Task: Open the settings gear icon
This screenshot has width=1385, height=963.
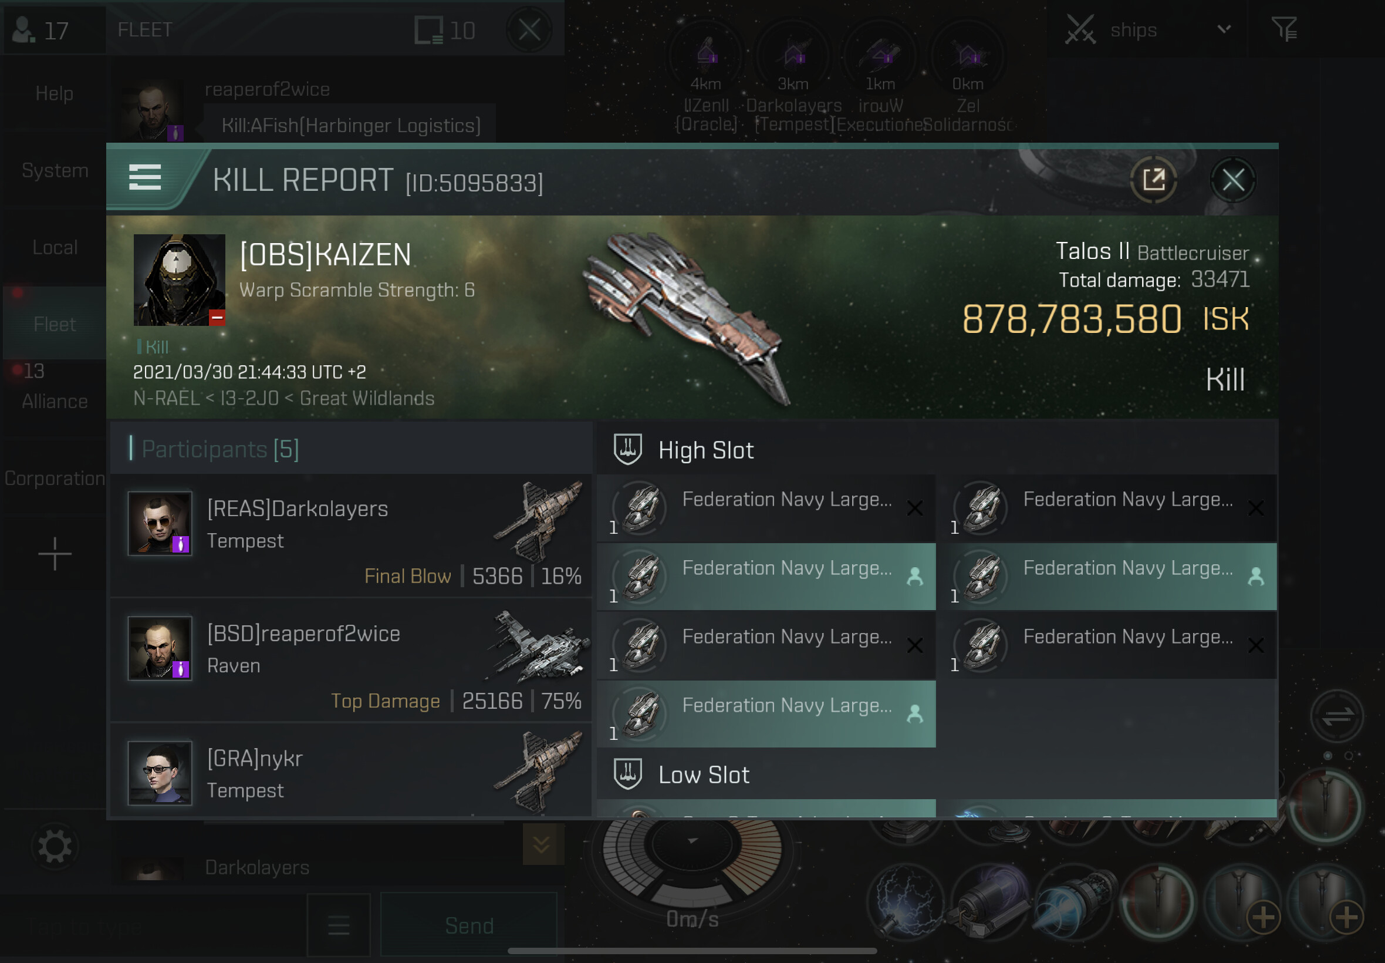Action: [x=55, y=847]
